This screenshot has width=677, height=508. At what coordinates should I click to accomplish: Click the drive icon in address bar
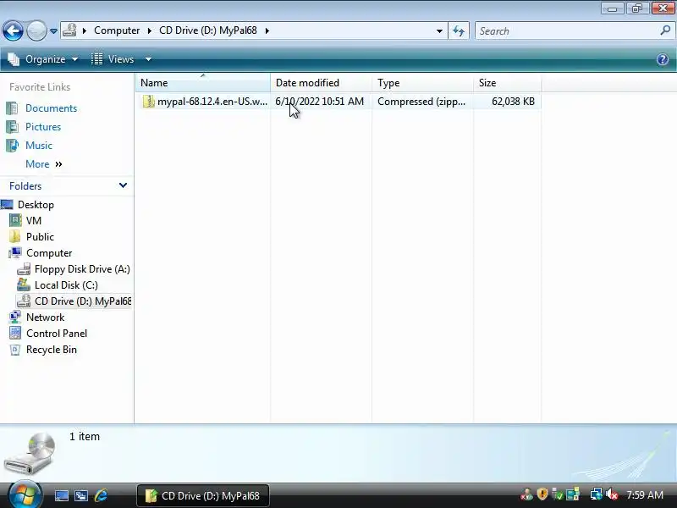click(69, 30)
